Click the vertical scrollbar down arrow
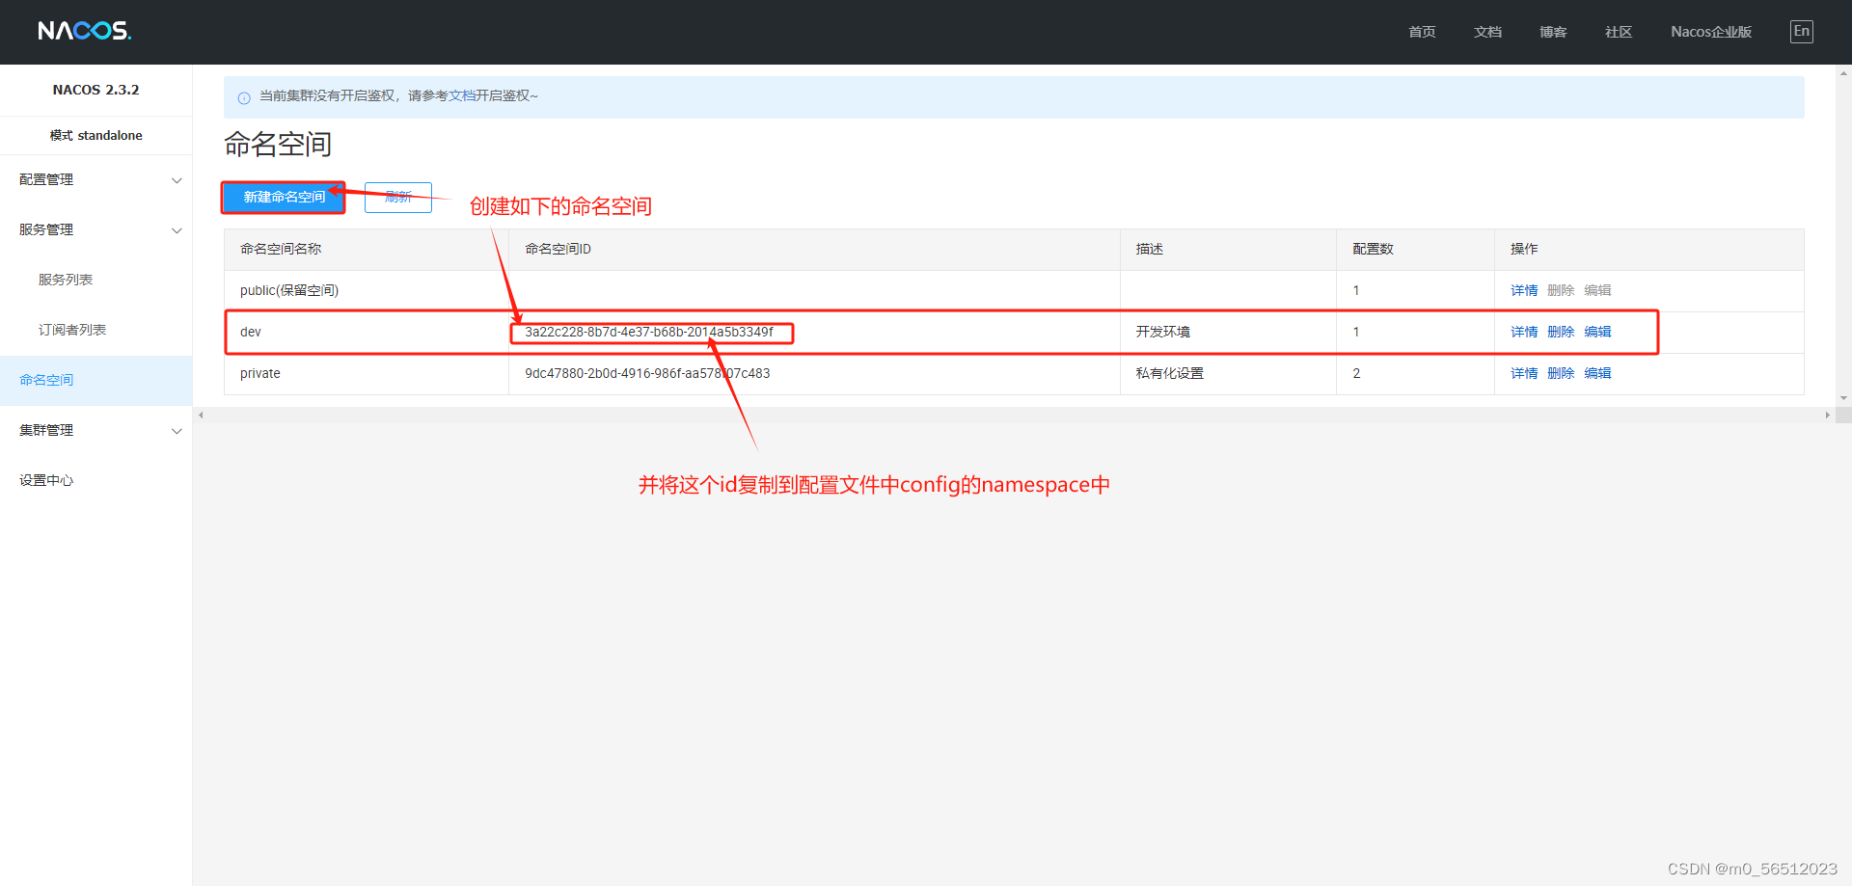 [x=1843, y=398]
